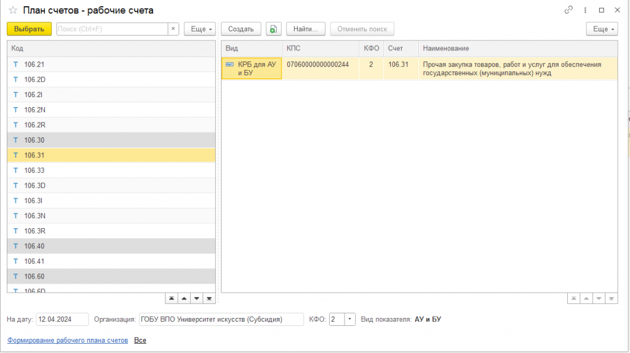Screen dimensions: 630x353
Task: Select account 106.41 in list
Action: (111, 261)
